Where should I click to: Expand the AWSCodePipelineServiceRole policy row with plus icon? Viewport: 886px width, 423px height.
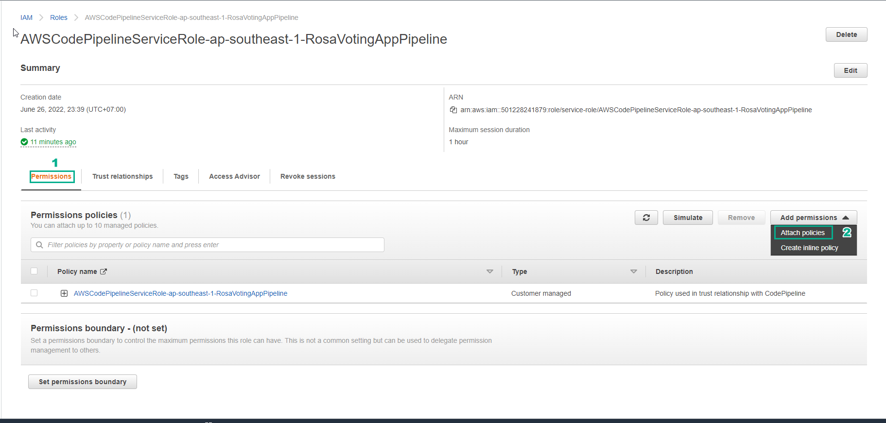(64, 293)
